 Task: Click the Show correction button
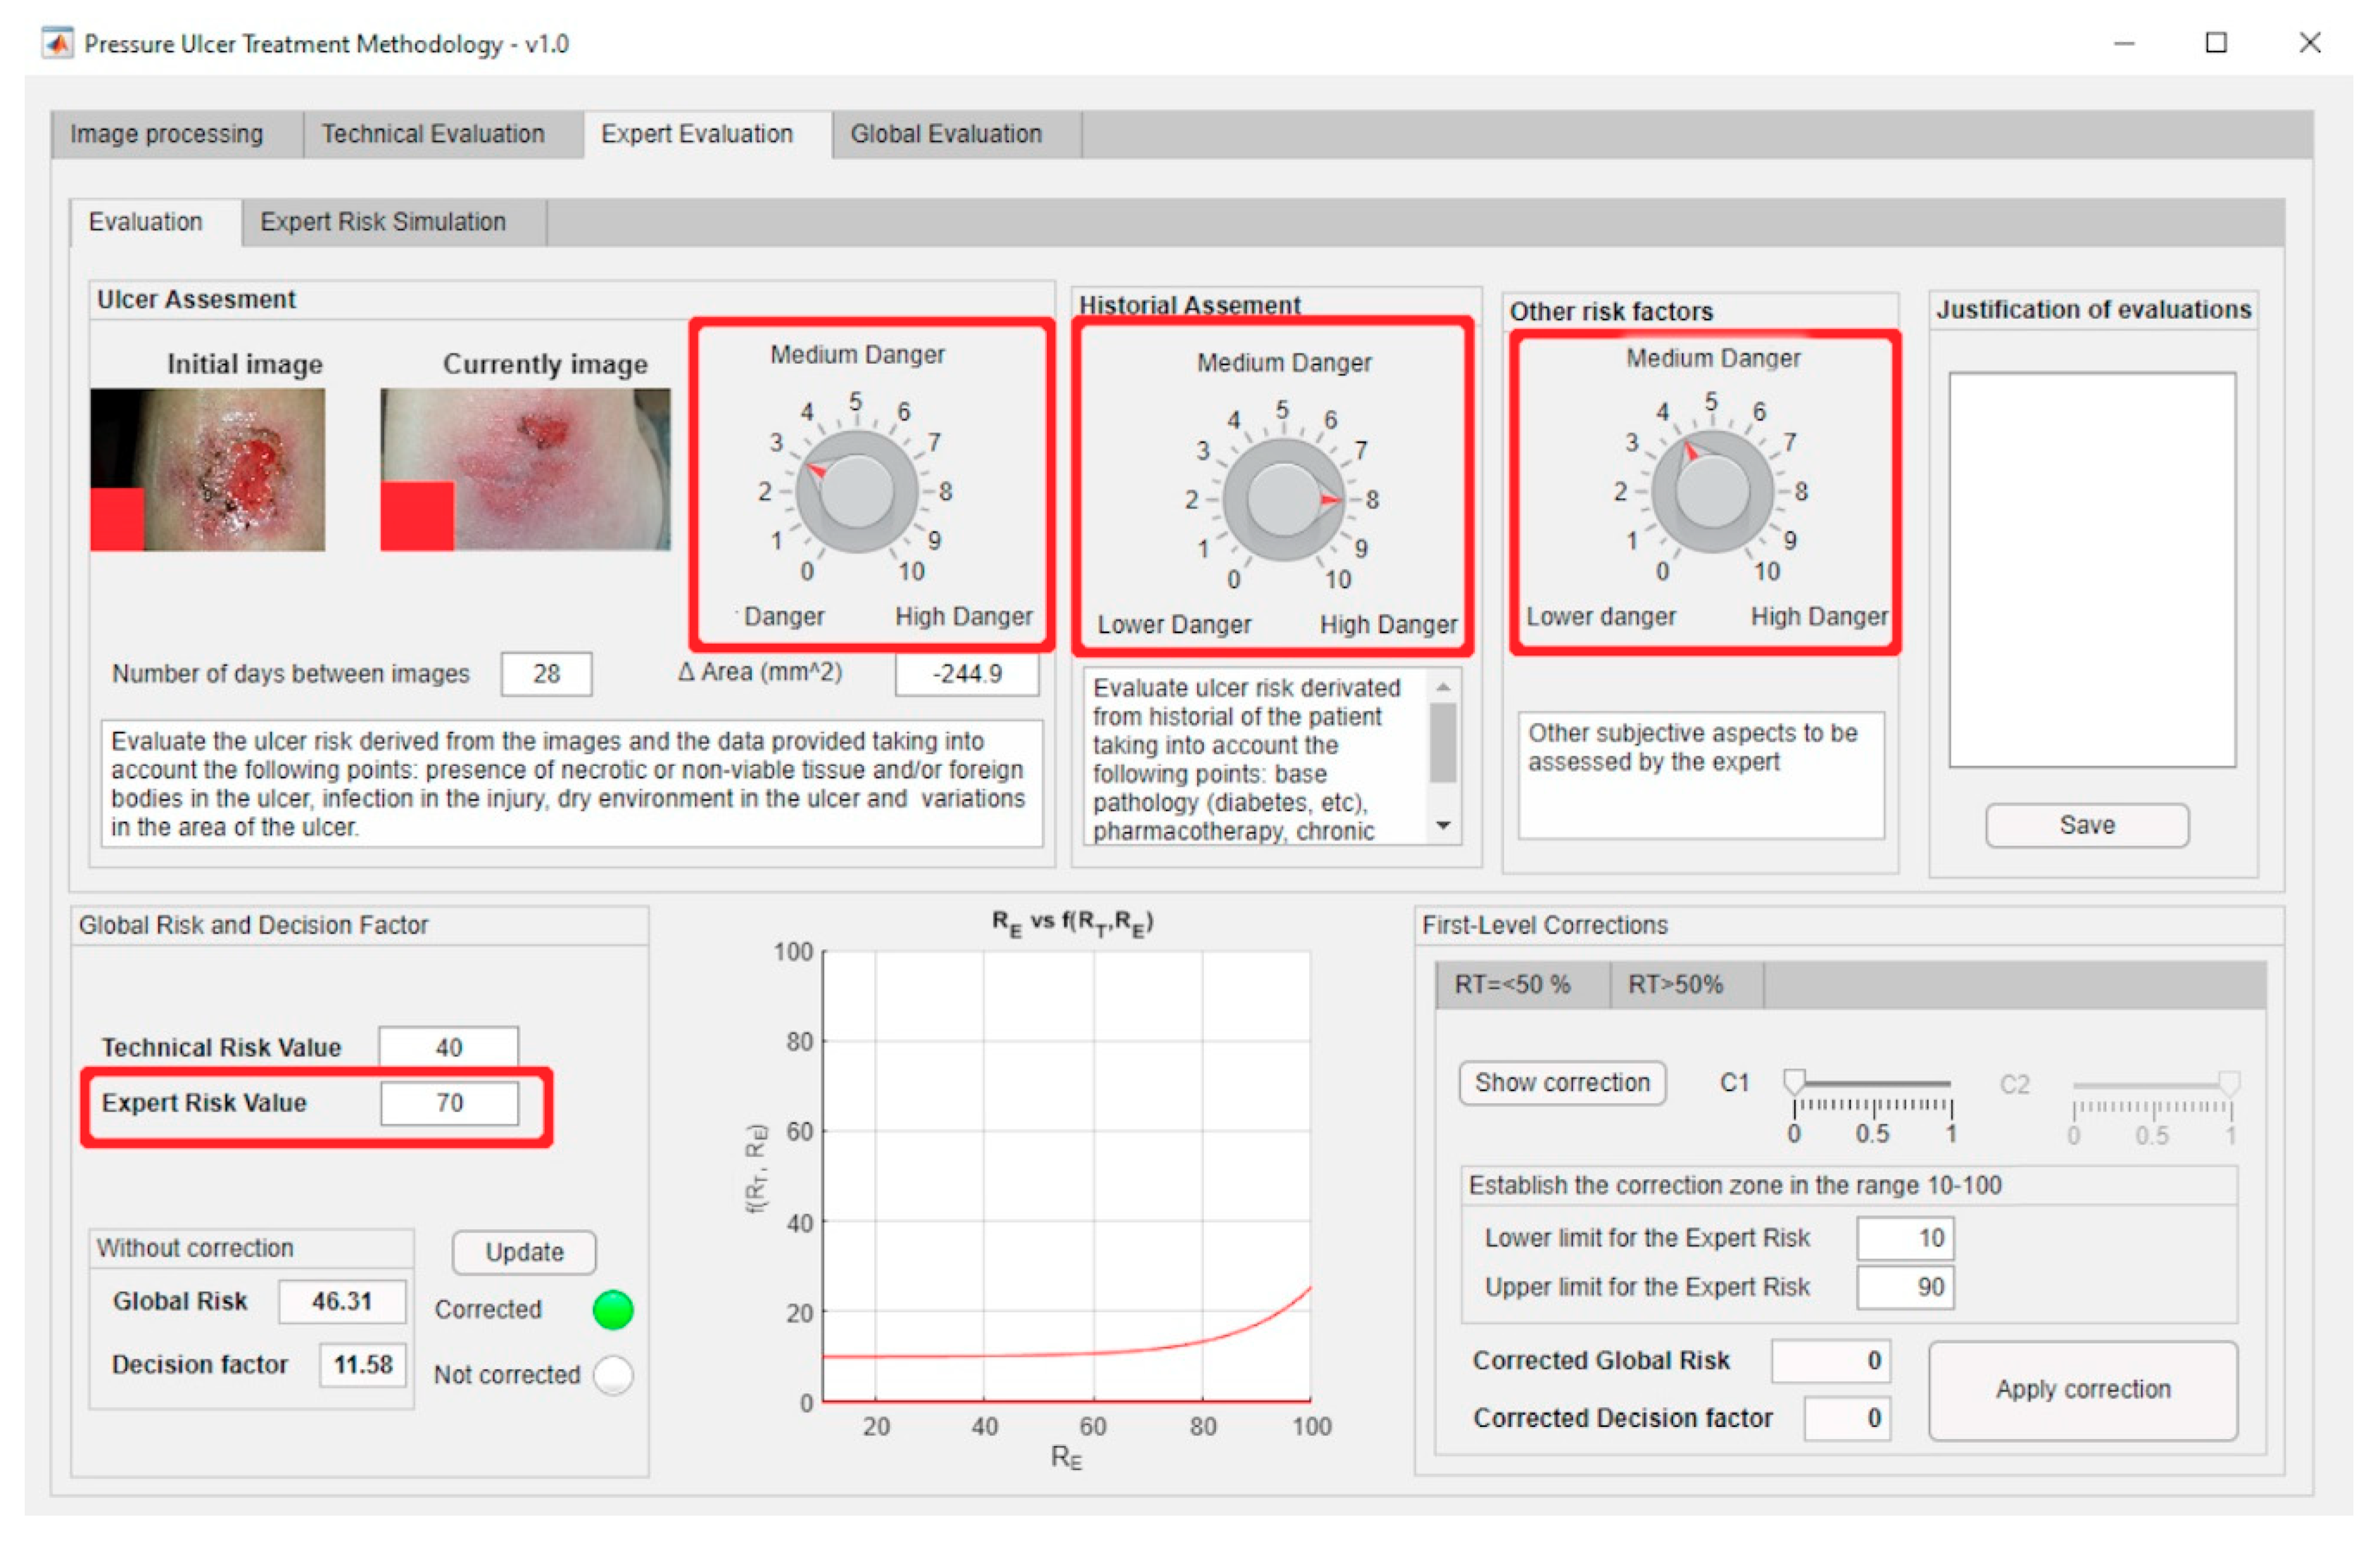1562,1083
